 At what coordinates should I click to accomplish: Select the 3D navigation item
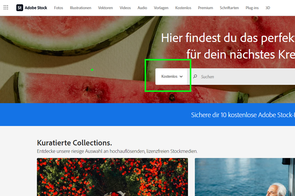[268, 8]
